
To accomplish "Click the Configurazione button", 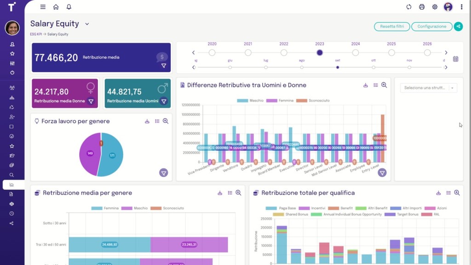I will 431,26.
